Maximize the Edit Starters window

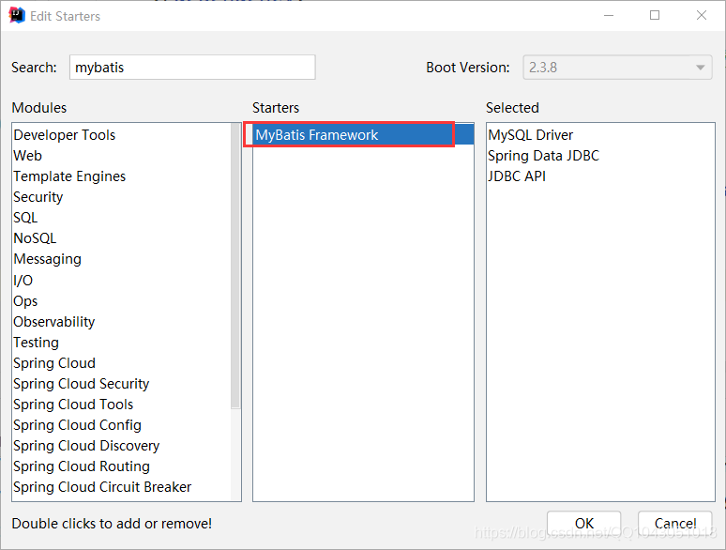655,15
